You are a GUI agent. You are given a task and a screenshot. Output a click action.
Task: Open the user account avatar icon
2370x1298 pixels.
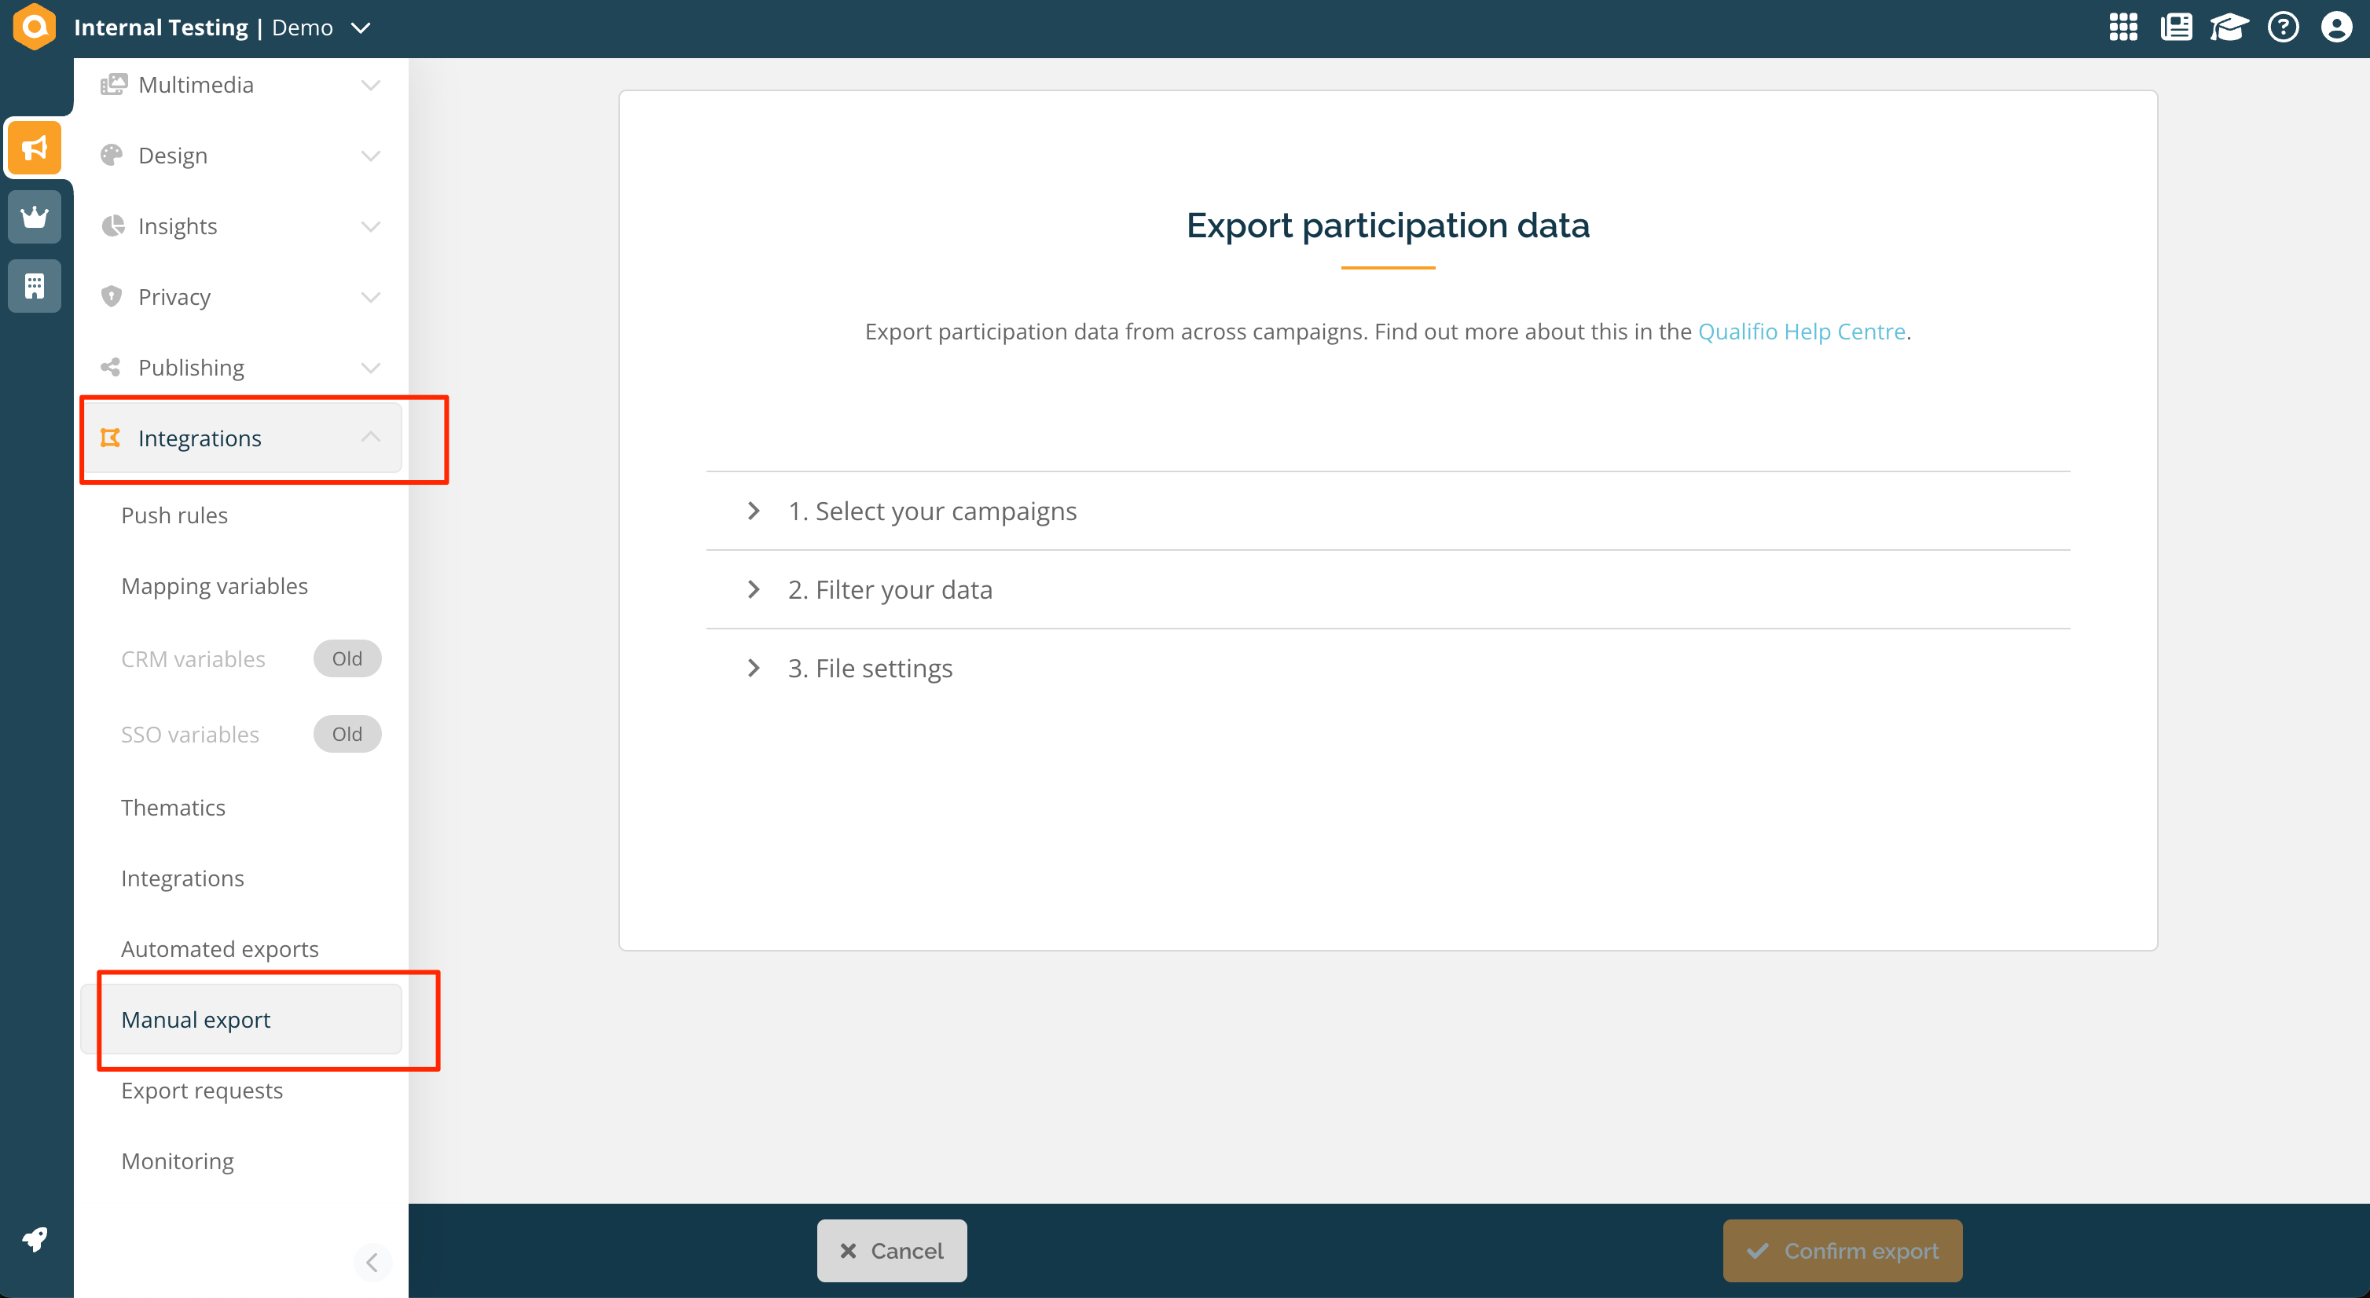[2337, 27]
